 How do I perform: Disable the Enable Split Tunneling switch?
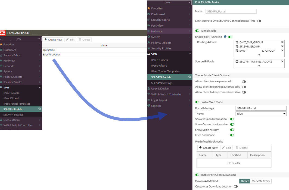click(x=230, y=37)
